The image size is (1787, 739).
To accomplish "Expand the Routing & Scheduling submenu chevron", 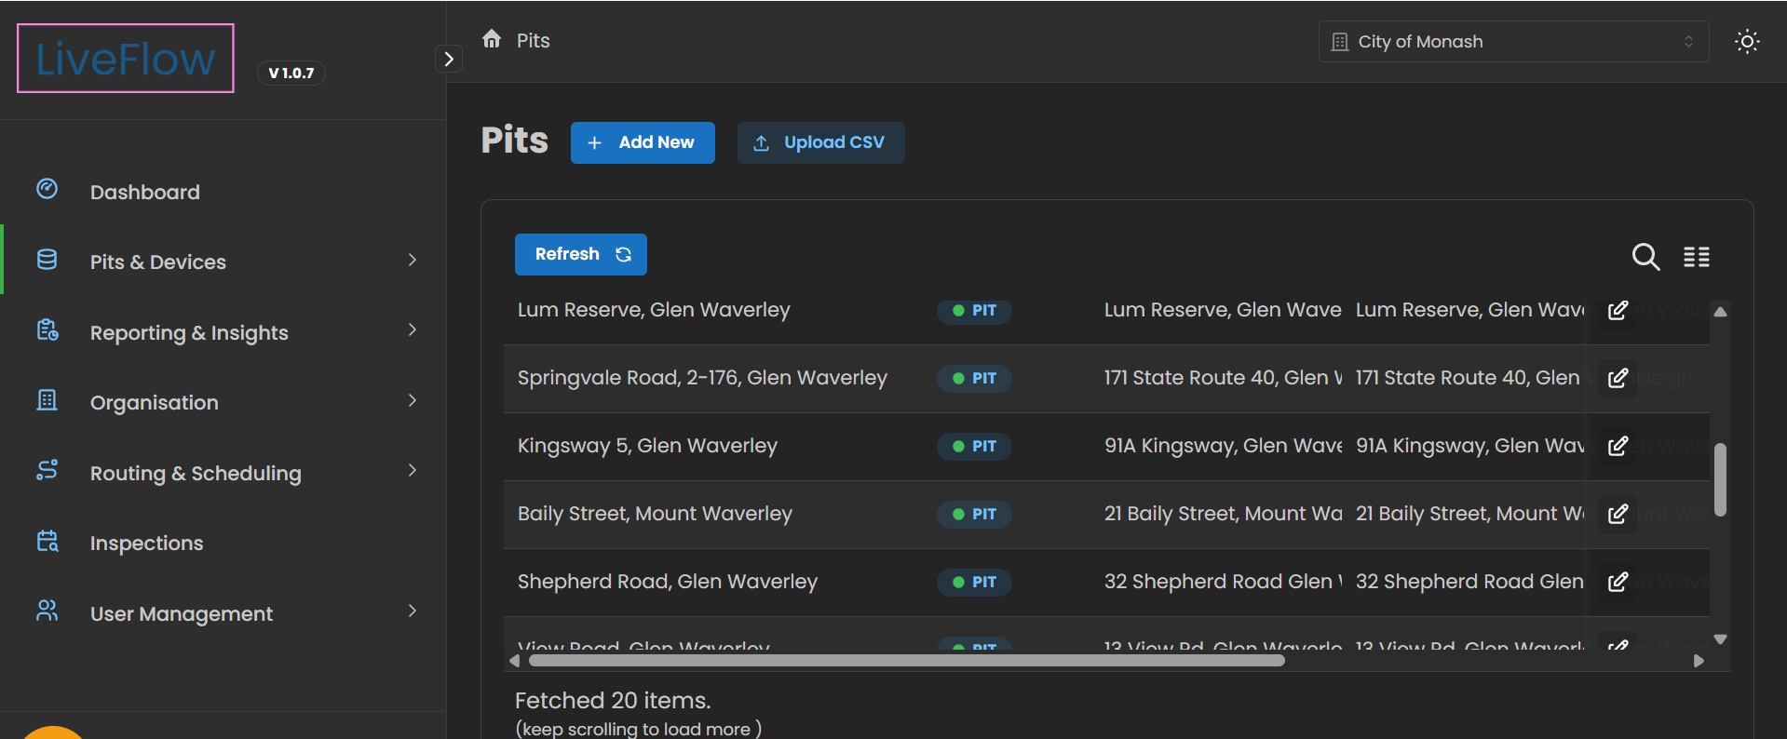I will tap(413, 470).
